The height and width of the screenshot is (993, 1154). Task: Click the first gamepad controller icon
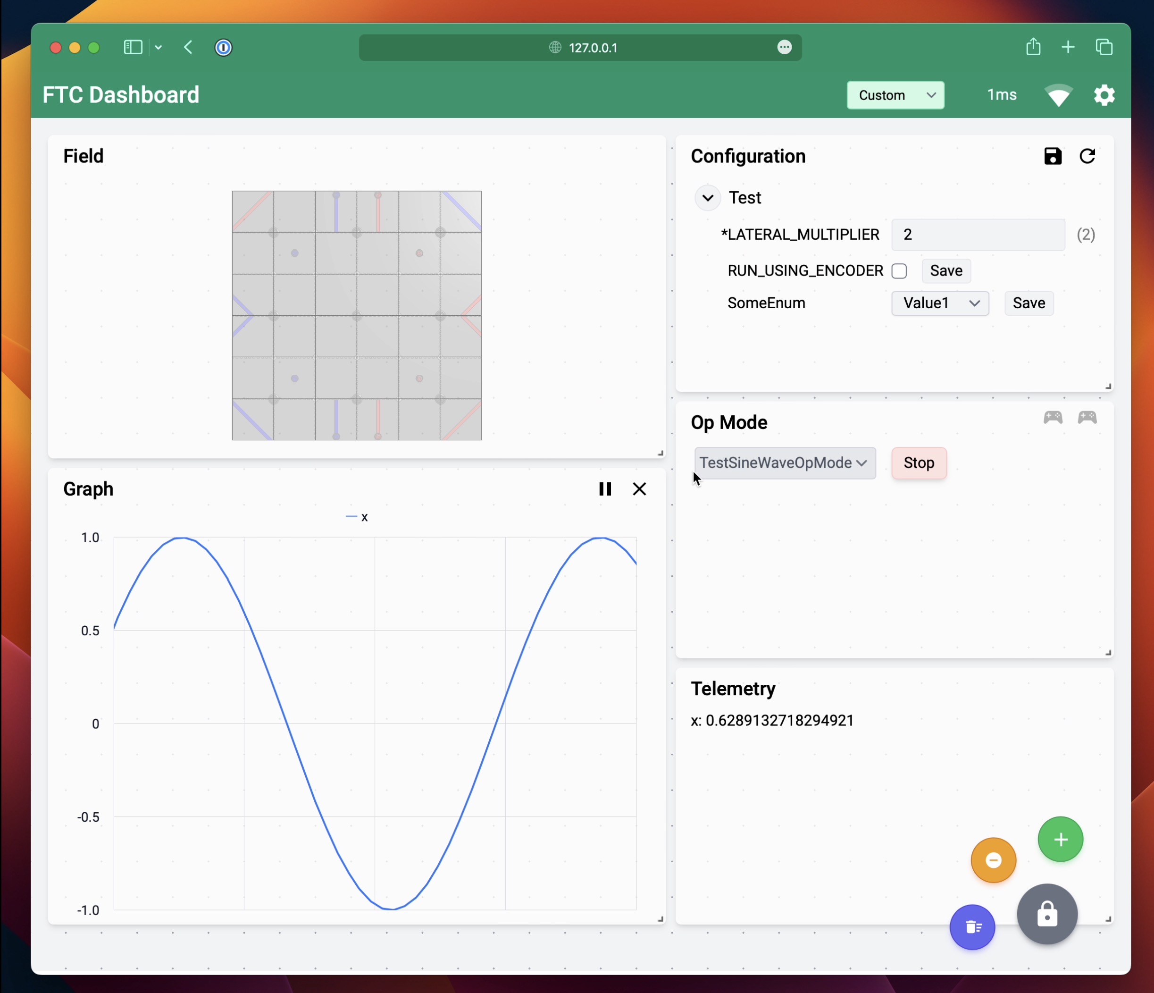(1053, 417)
